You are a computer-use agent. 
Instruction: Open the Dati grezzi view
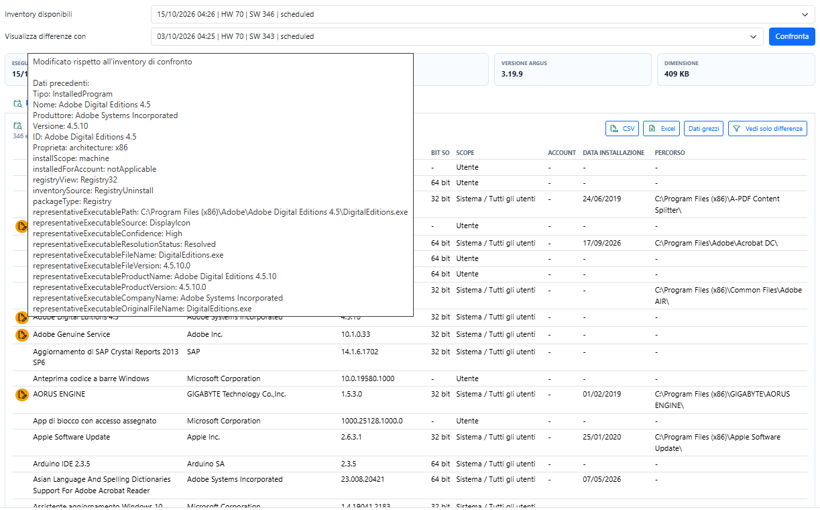point(704,128)
